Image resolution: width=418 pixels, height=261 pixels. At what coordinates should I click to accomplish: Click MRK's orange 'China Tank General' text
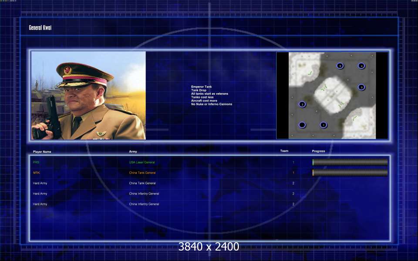tap(142, 173)
